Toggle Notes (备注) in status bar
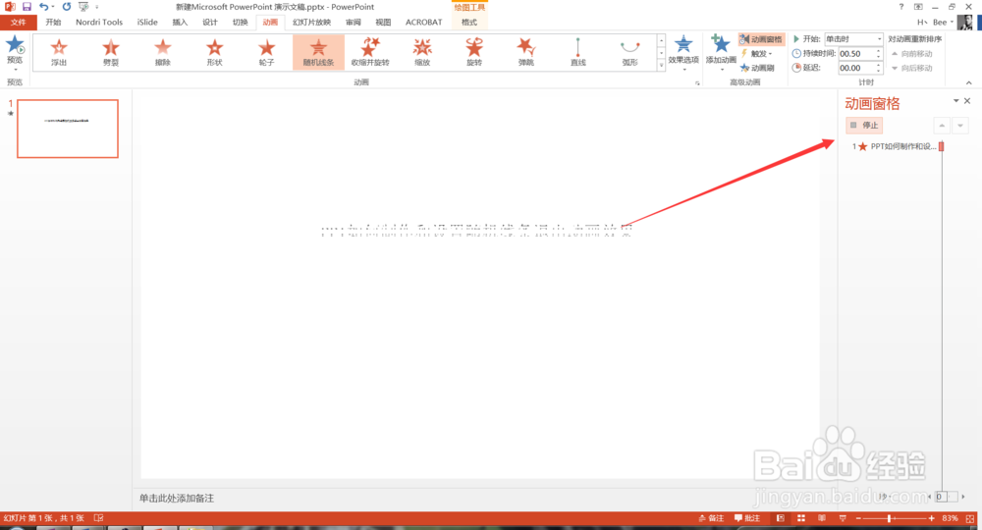The height and width of the screenshot is (530, 982). pyautogui.click(x=711, y=518)
